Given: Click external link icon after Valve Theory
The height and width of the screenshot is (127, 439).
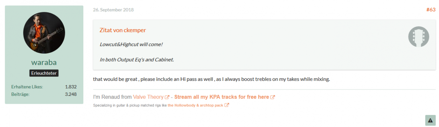Looking at the screenshot, I should [167, 97].
